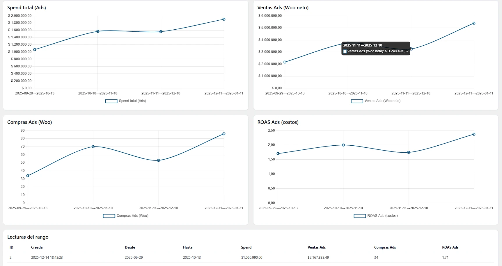Click the last ROAS Ads data point
The image size is (502, 266).
click(x=474, y=134)
